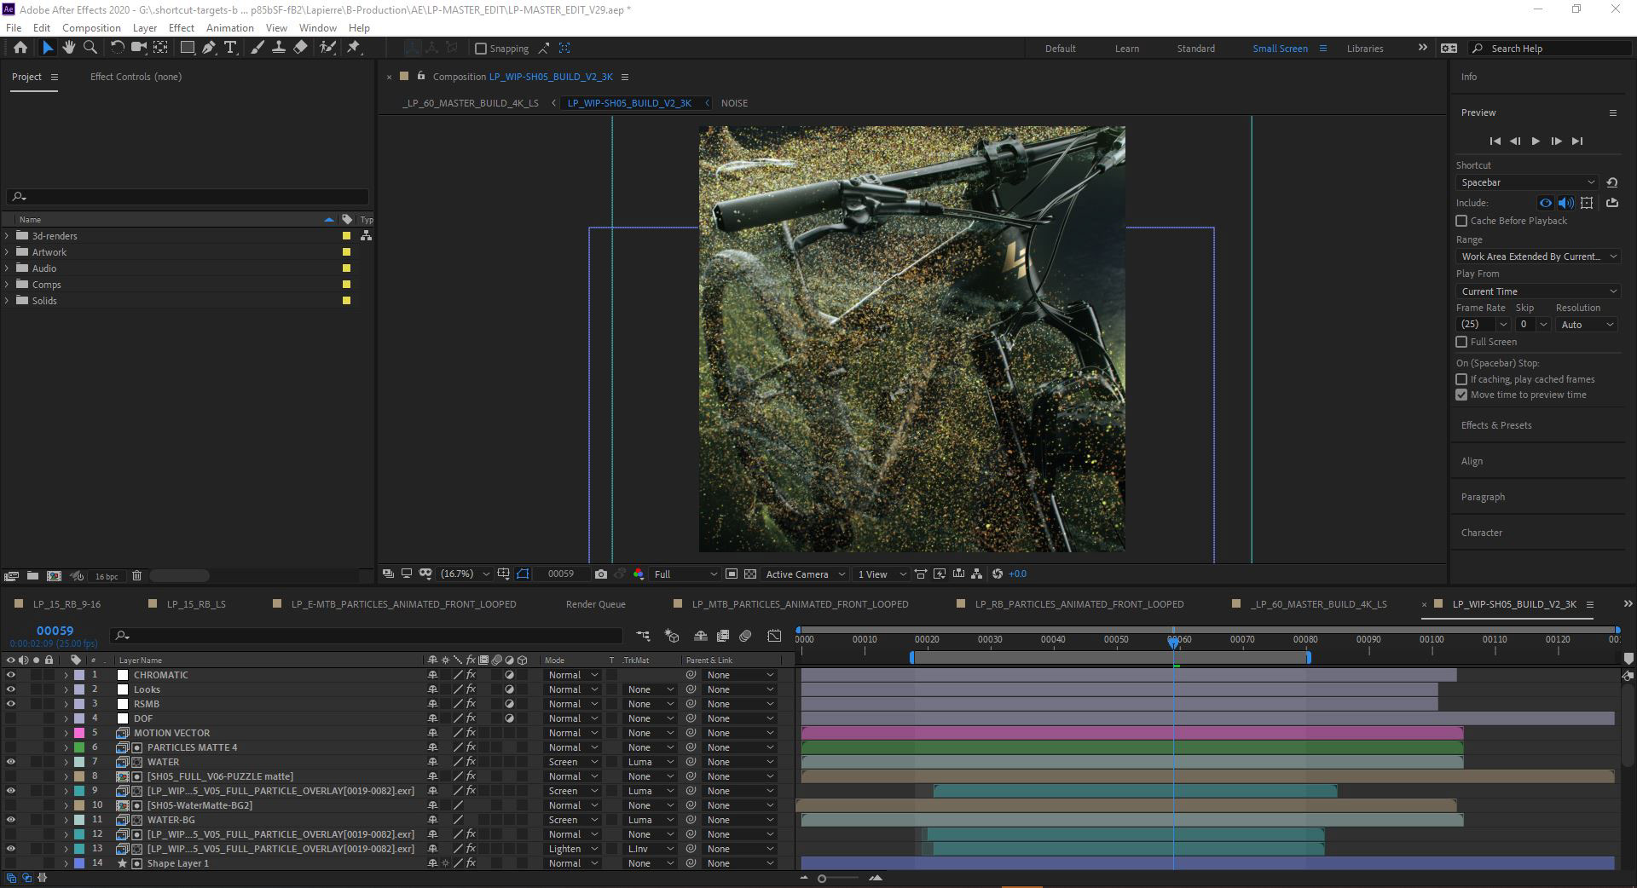Switch to the Standard workspace
Viewport: 1637px width, 888px height.
1195,49
